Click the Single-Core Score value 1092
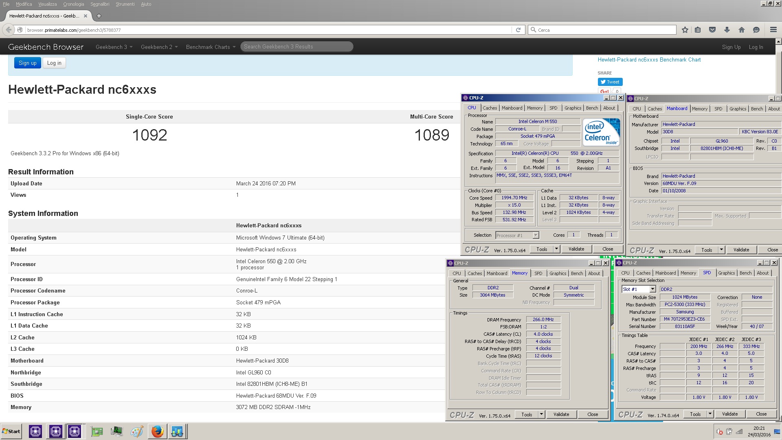Viewport: 782px width, 440px height. point(149,135)
